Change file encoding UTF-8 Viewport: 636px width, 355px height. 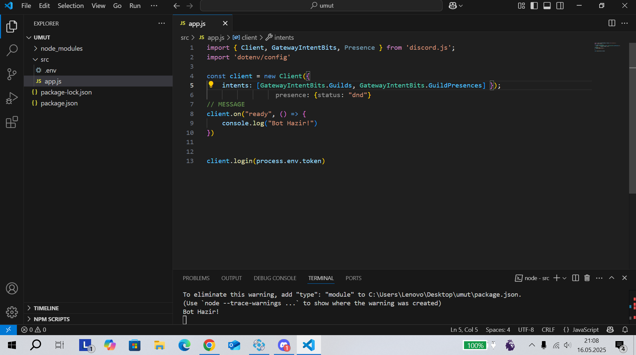(526, 329)
